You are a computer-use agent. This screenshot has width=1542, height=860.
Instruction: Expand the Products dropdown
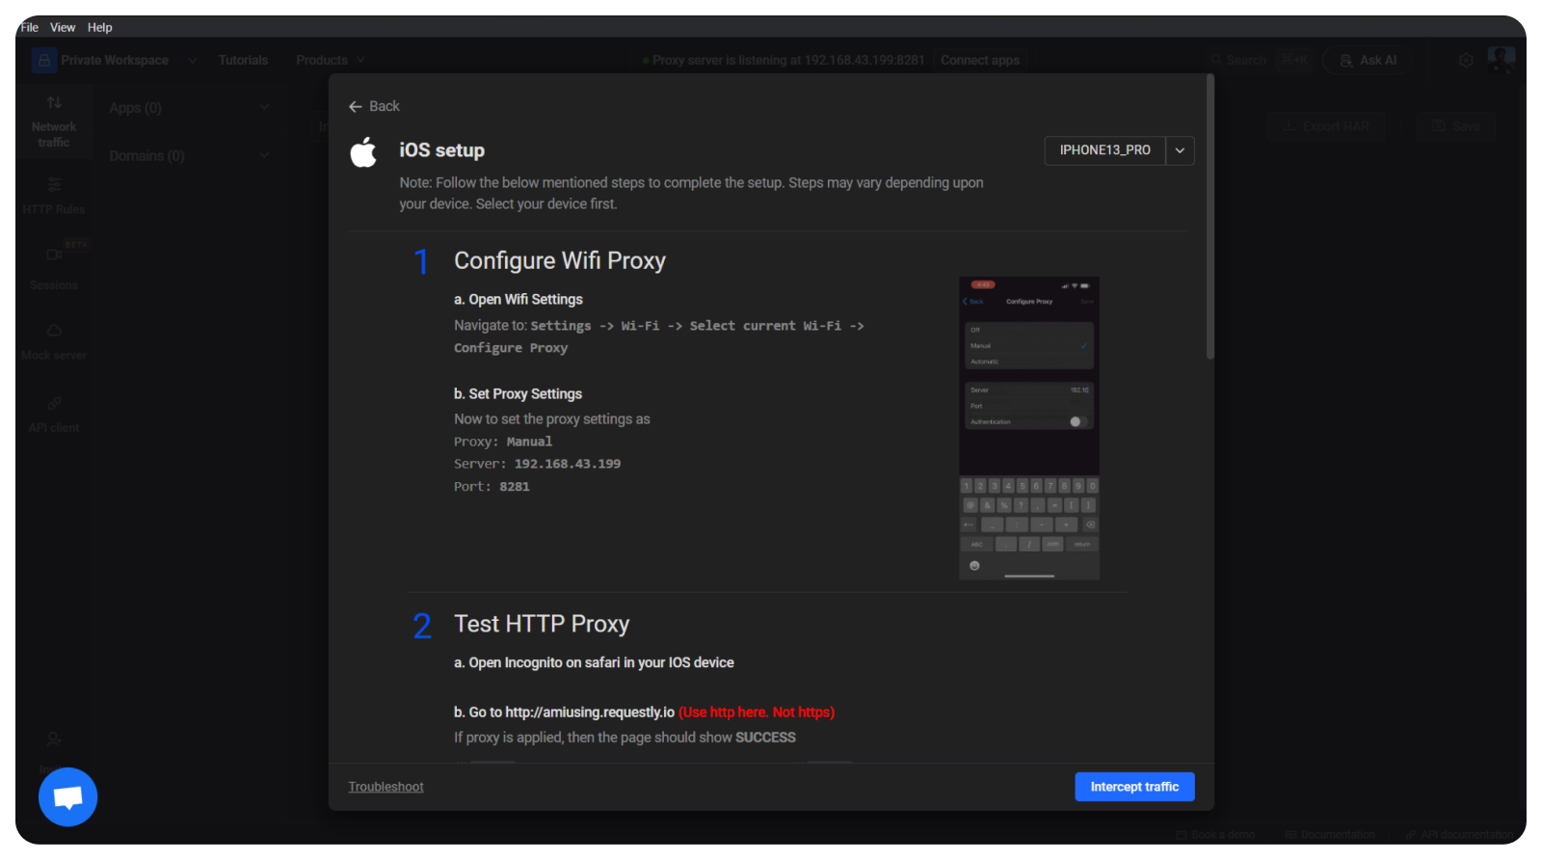click(331, 60)
